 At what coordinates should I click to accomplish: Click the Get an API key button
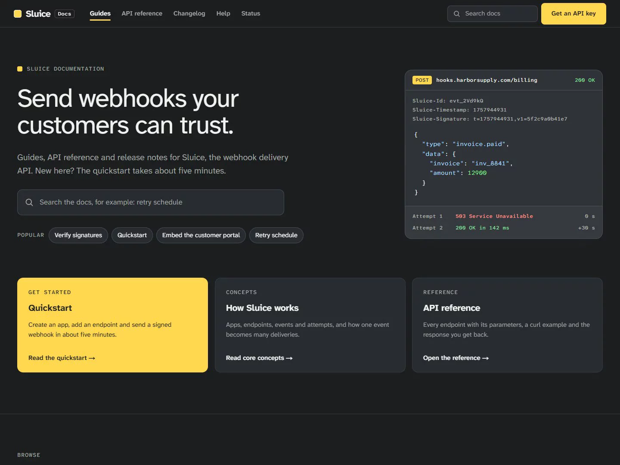[x=573, y=14]
